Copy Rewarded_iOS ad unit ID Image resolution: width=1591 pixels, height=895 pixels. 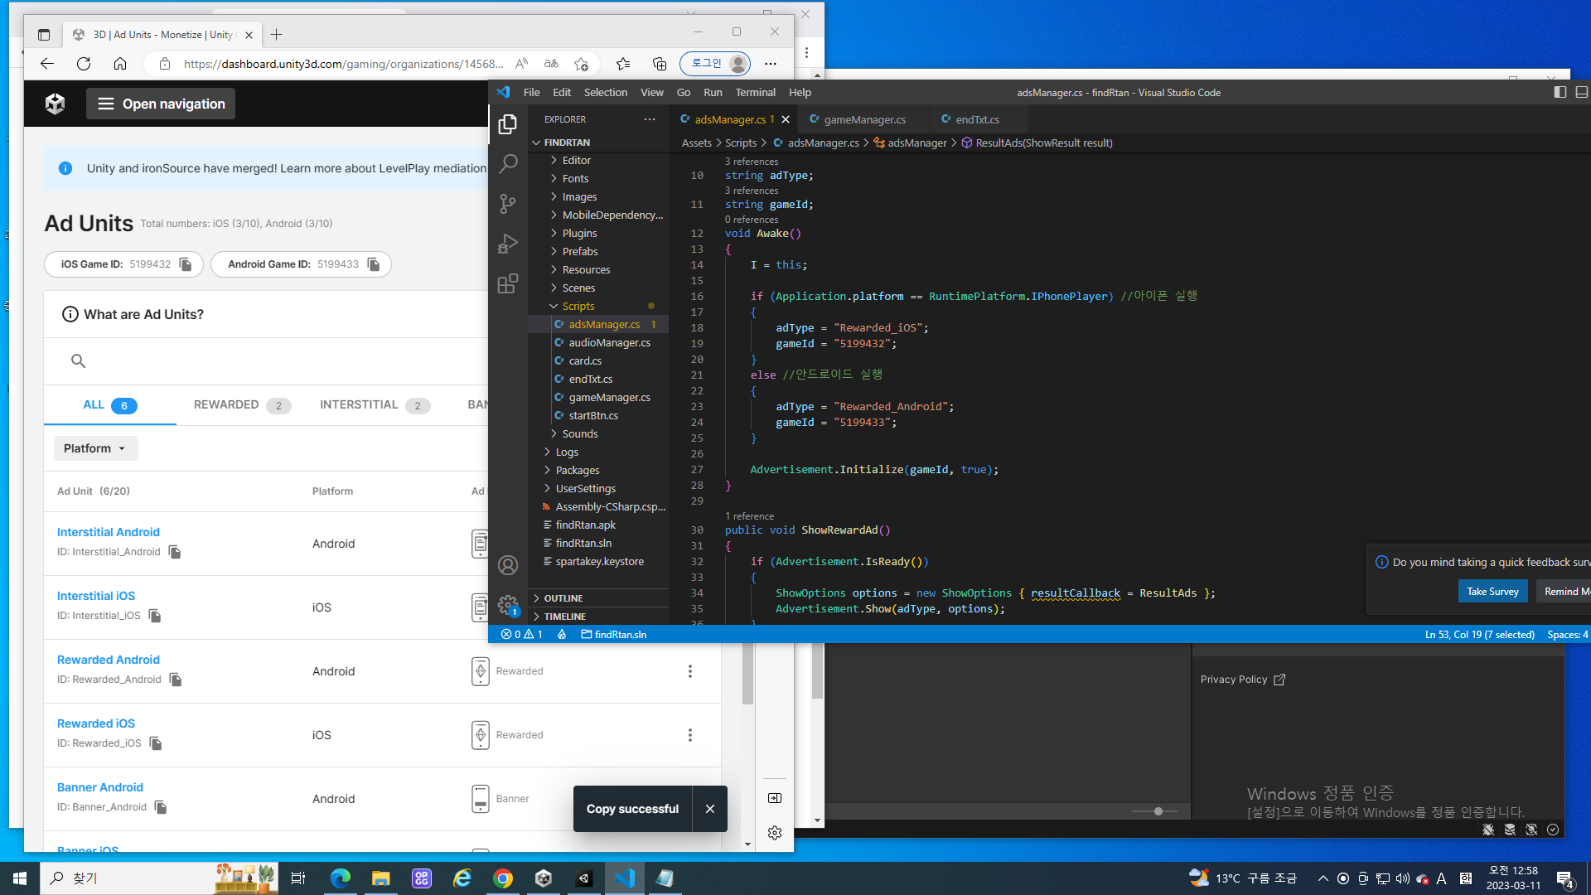click(x=156, y=743)
